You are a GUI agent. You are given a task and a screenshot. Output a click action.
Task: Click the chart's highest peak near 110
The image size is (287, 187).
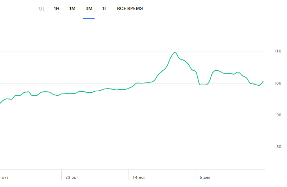[175, 52]
